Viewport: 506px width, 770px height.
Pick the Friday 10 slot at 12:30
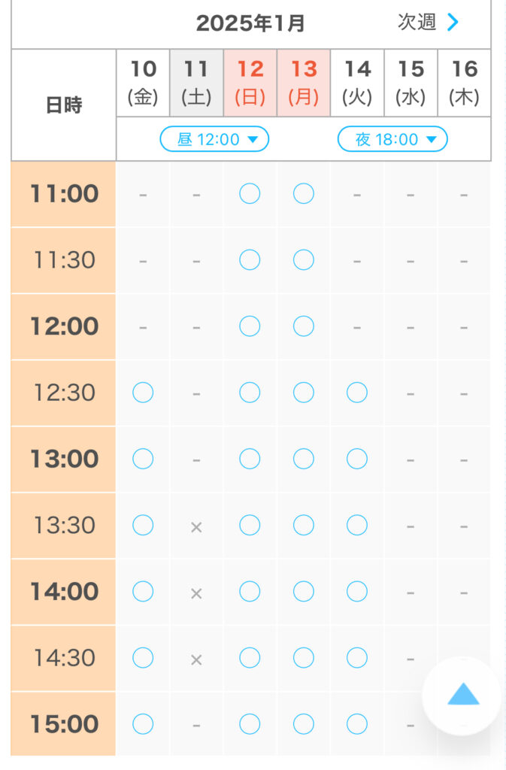[143, 393]
